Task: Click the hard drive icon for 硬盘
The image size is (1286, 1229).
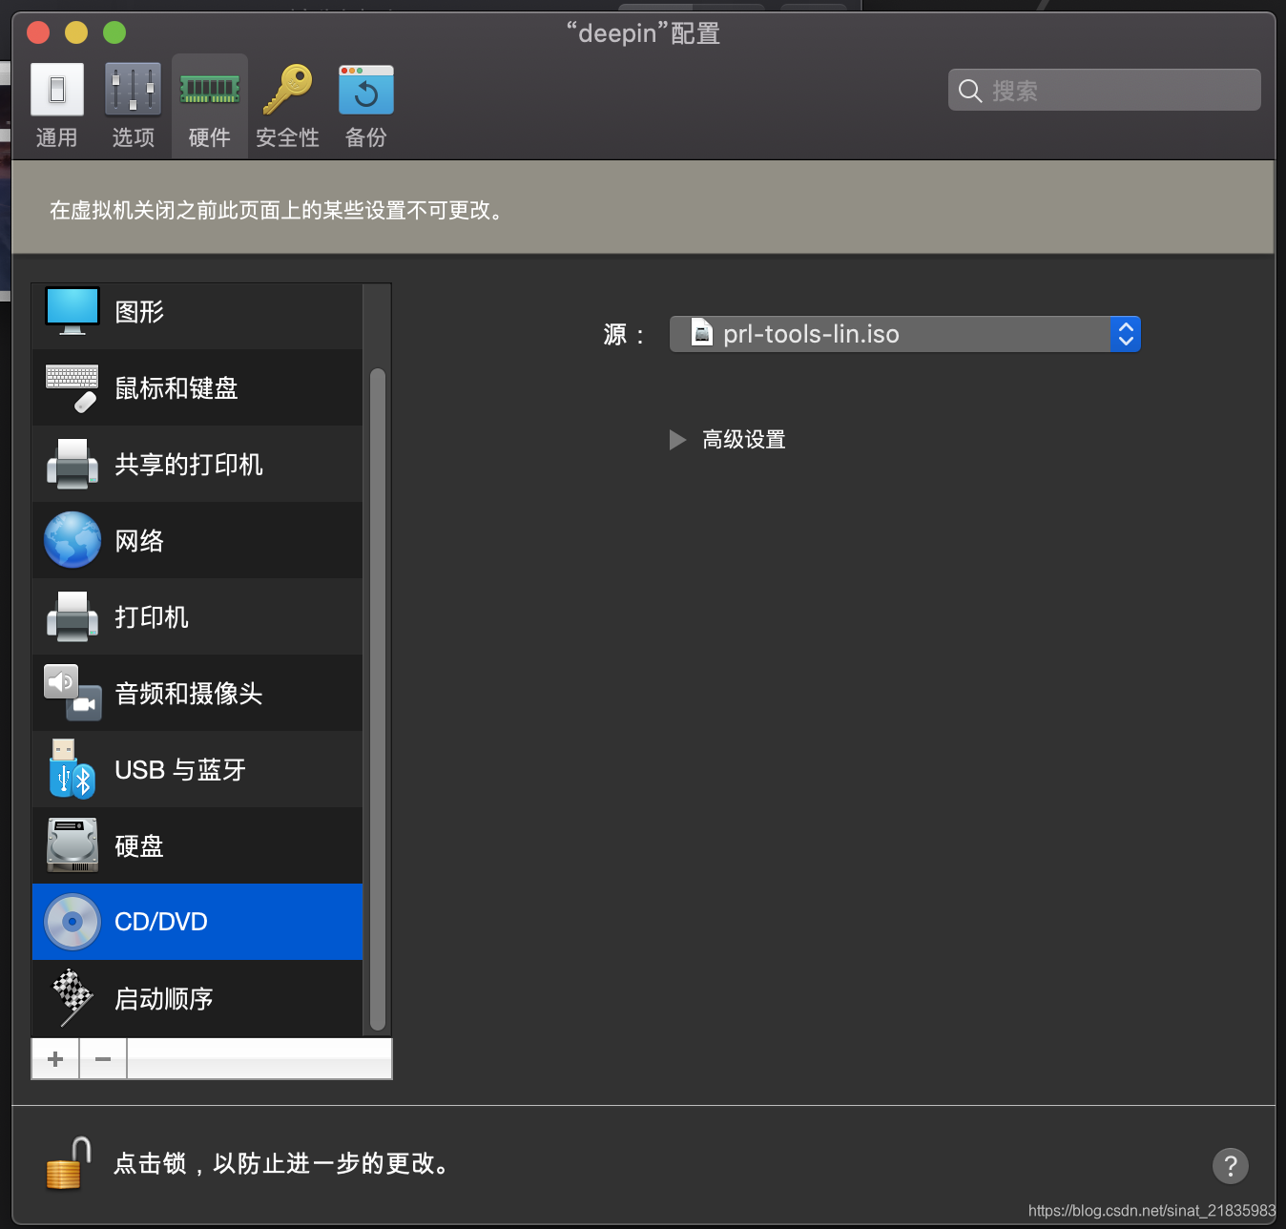Action: pyautogui.click(x=73, y=845)
